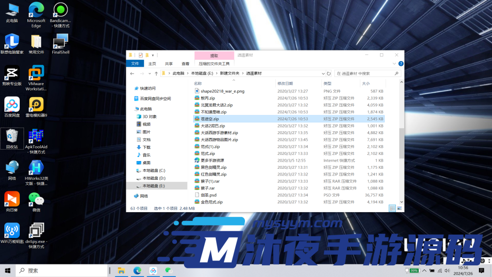The width and height of the screenshot is (492, 277).
Task: Open the address bar history dropdown
Action: (323, 73)
